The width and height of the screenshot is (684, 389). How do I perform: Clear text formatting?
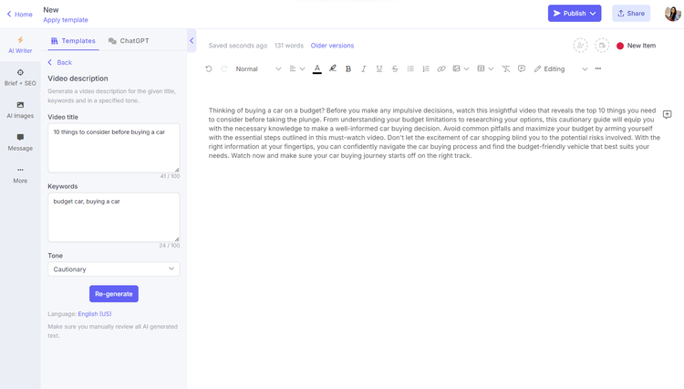[x=505, y=69]
